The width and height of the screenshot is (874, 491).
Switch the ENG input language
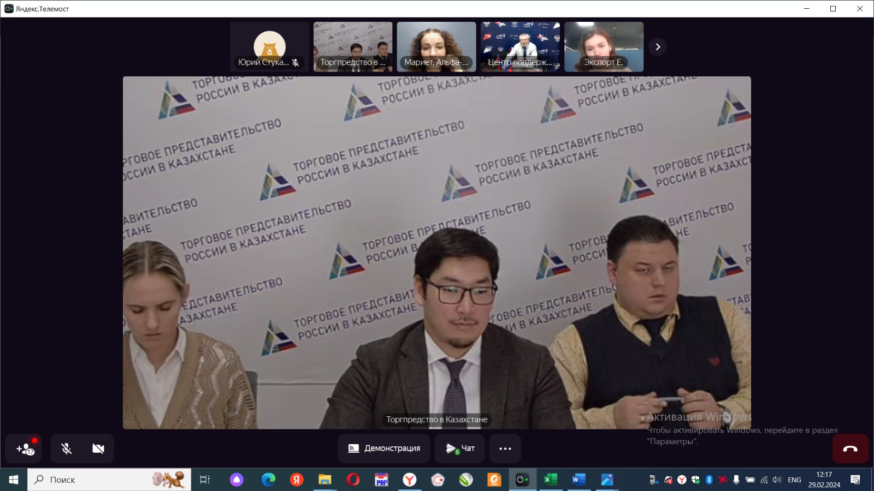(795, 480)
